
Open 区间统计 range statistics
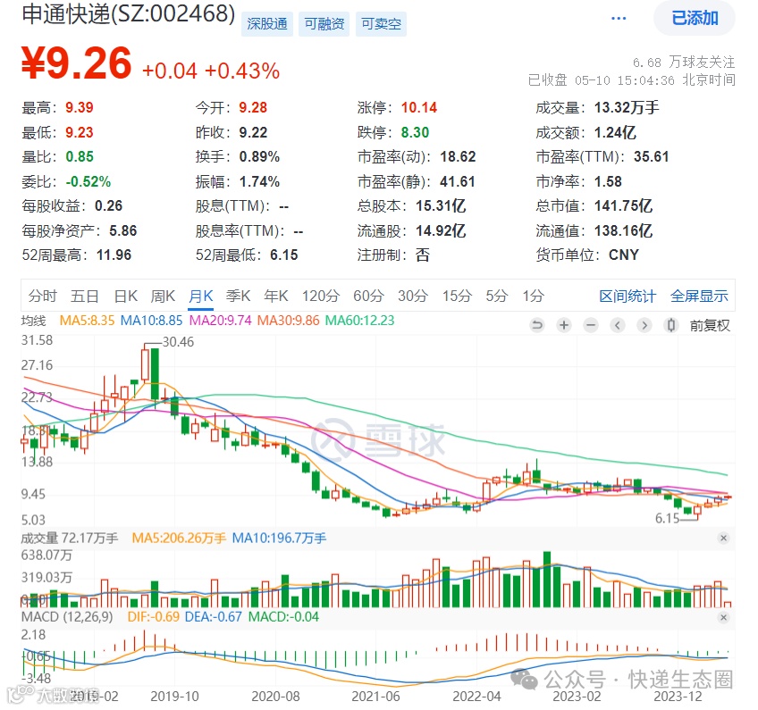pos(627,297)
